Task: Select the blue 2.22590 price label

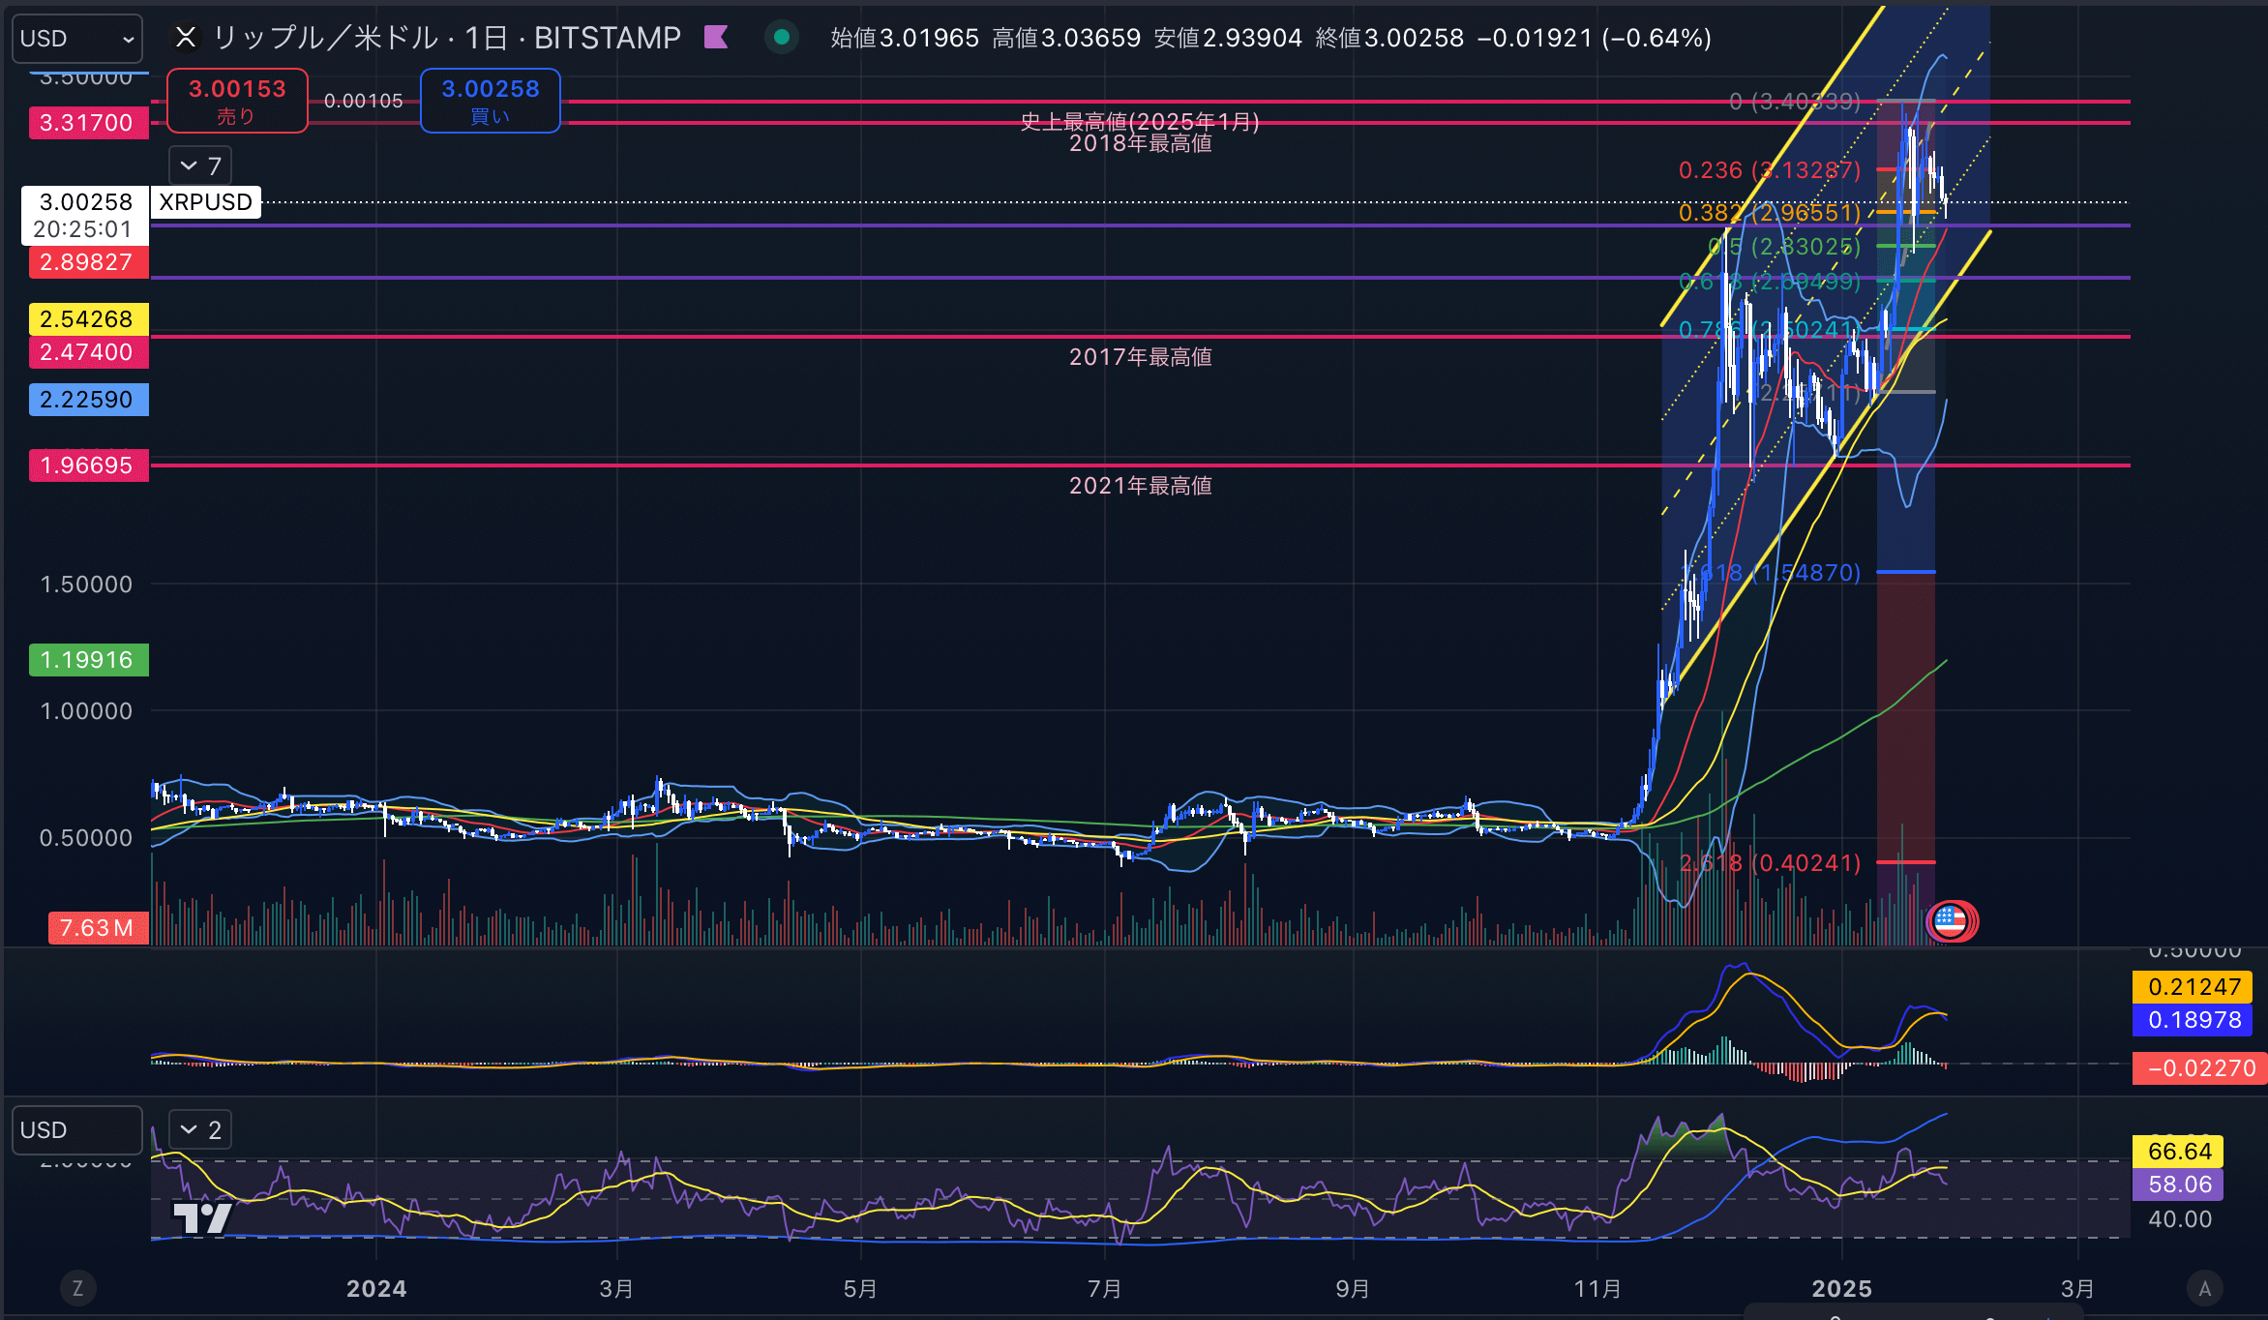Action: click(x=88, y=400)
